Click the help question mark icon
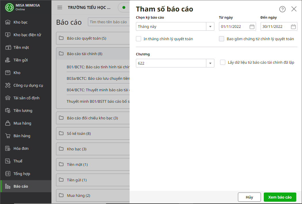 point(282,9)
